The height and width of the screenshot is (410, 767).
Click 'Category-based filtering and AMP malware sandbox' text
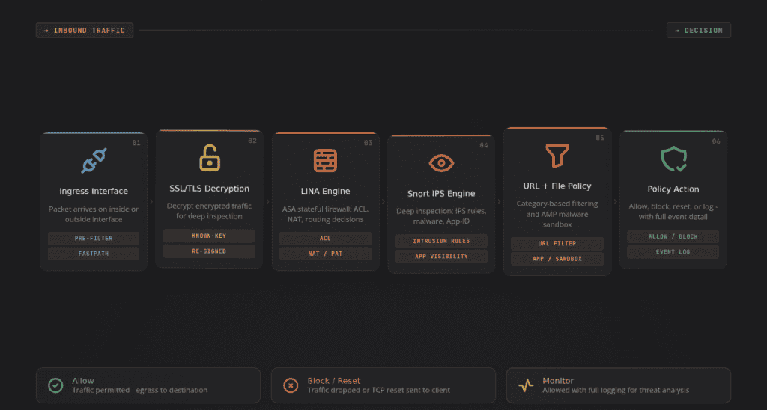(557, 214)
